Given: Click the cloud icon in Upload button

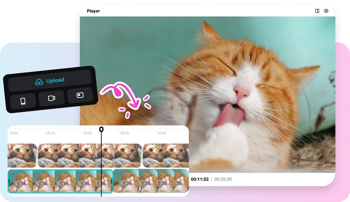Looking at the screenshot, I should [x=39, y=82].
